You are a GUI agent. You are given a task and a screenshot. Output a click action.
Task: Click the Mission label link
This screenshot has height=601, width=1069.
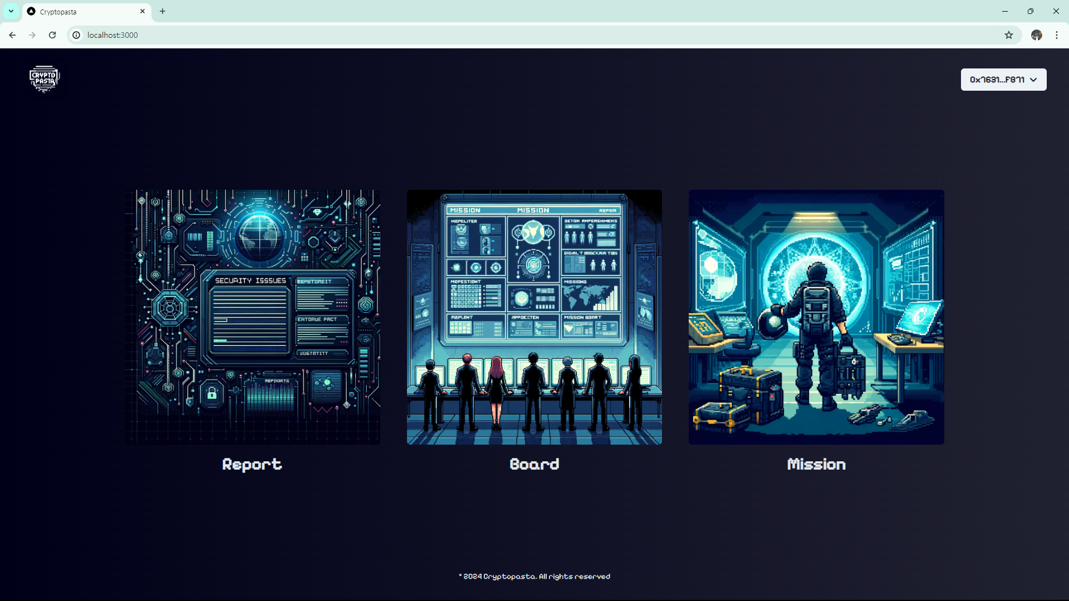[816, 464]
